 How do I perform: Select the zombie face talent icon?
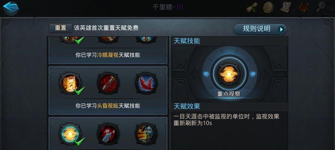[147, 134]
